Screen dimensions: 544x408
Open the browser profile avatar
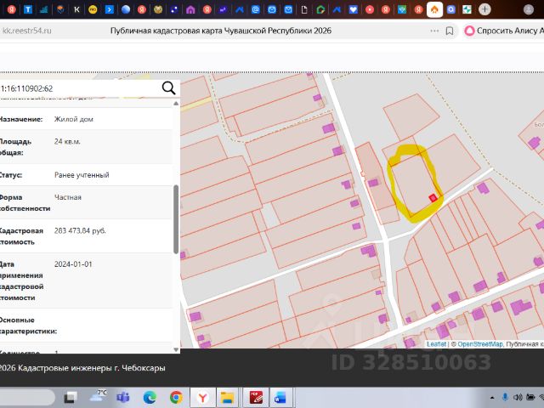pos(529,9)
